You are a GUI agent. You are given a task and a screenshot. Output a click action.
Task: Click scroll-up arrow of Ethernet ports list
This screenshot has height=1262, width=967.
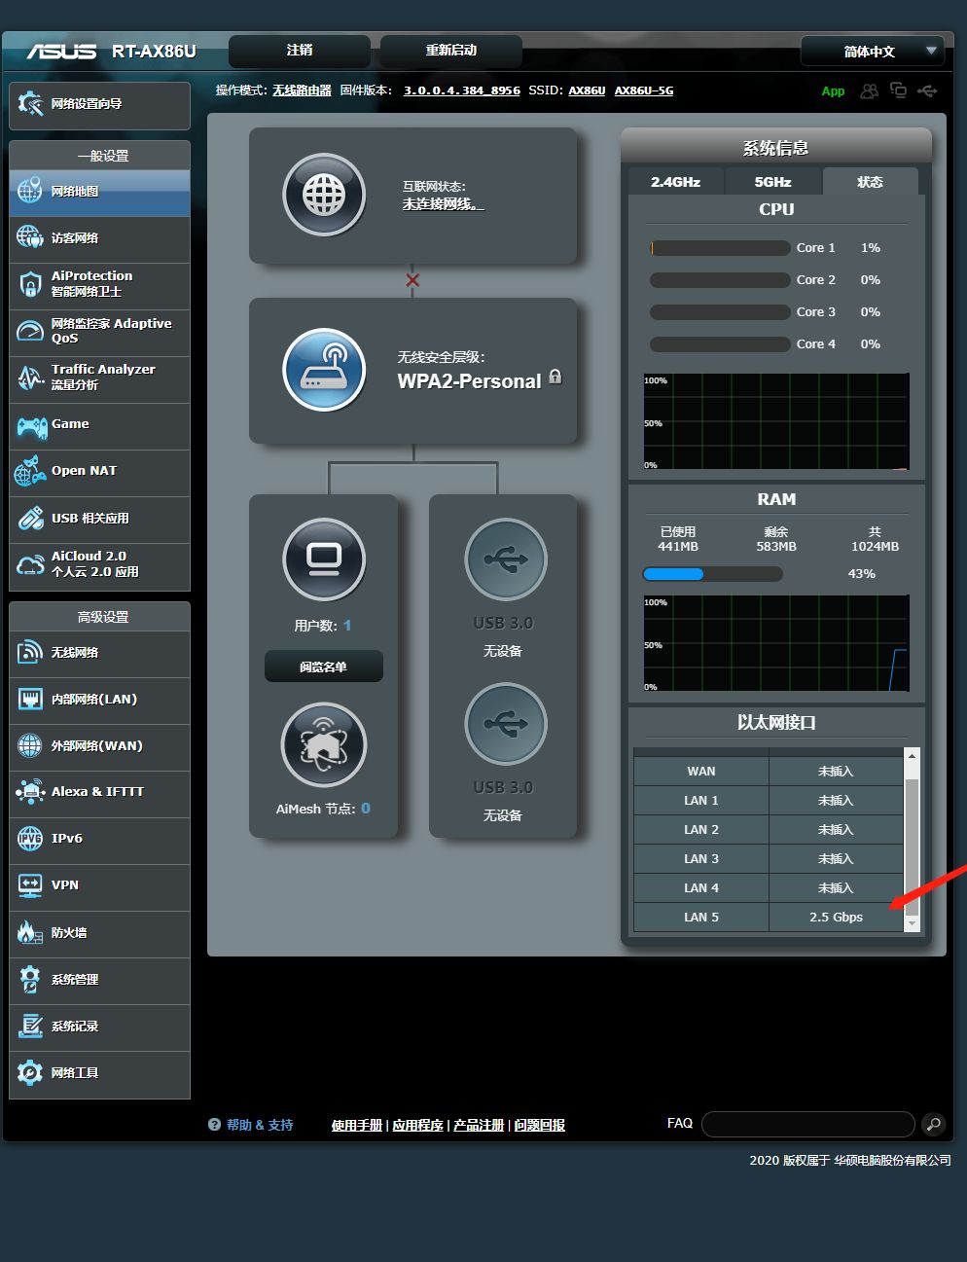pyautogui.click(x=912, y=756)
